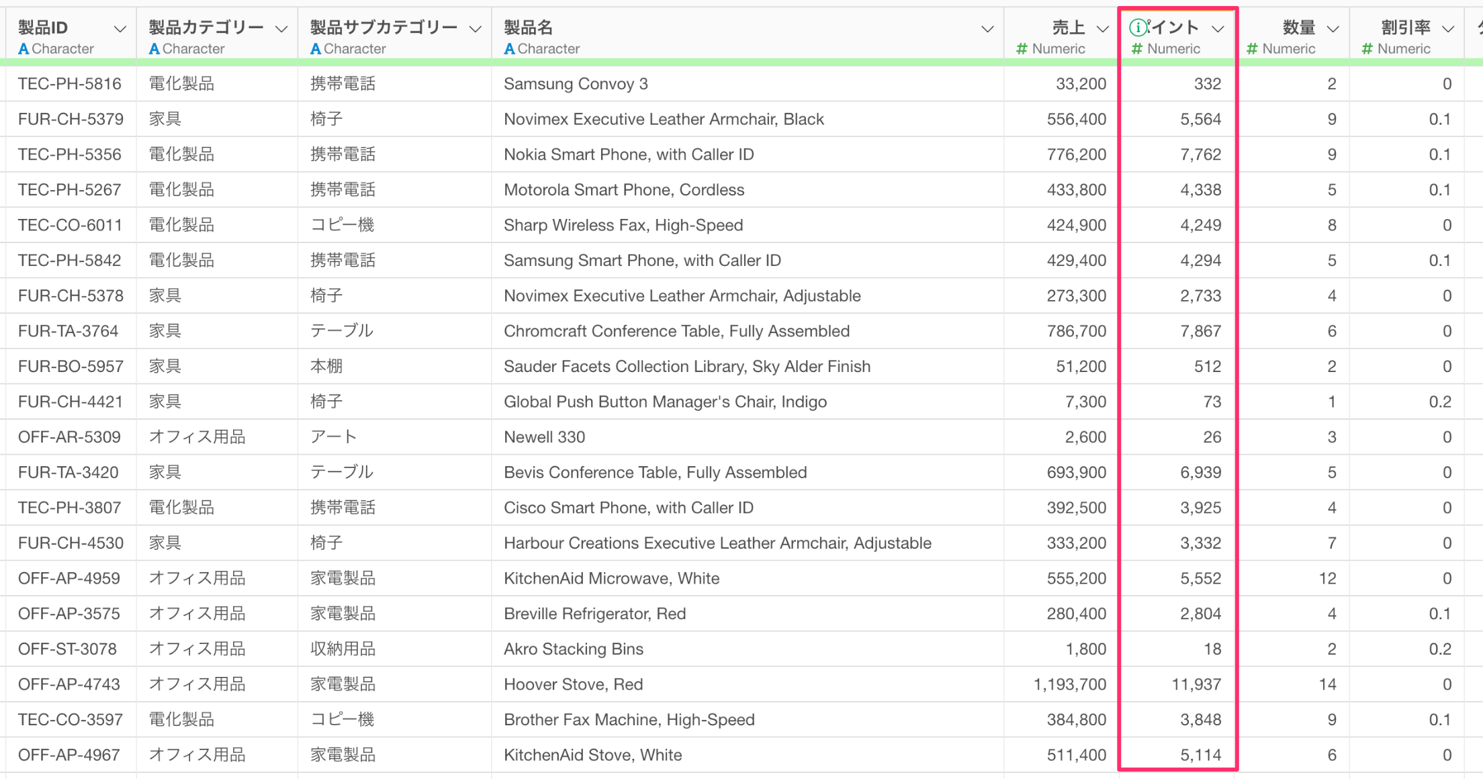The height and width of the screenshot is (779, 1483).
Task: Open the 製品名 column dropdown chevron
Action: (x=987, y=29)
